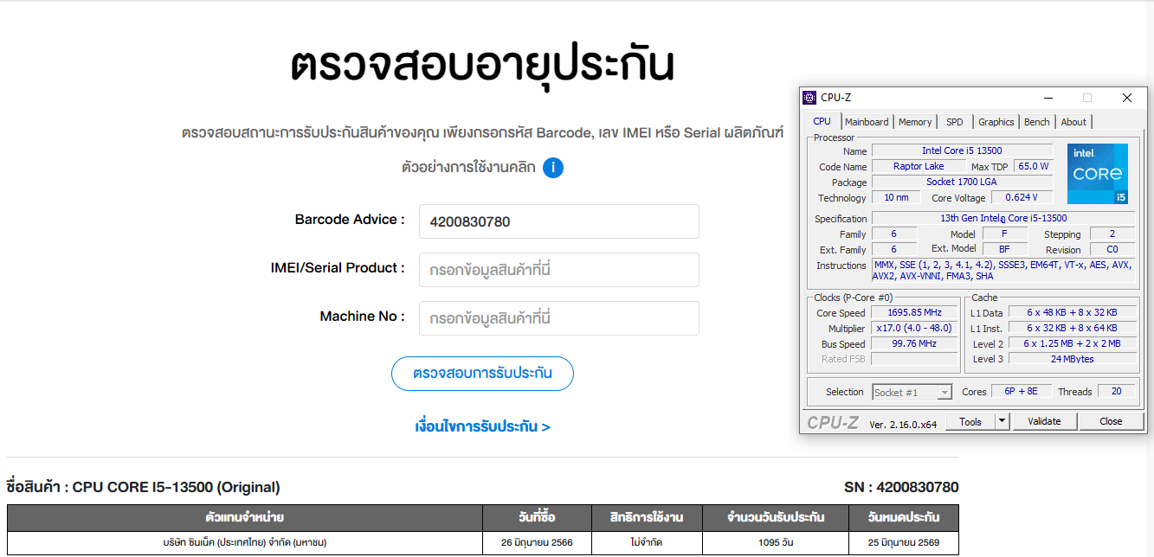Go to the Graphics tab
Image resolution: width=1154 pixels, height=557 pixels.
coord(996,122)
